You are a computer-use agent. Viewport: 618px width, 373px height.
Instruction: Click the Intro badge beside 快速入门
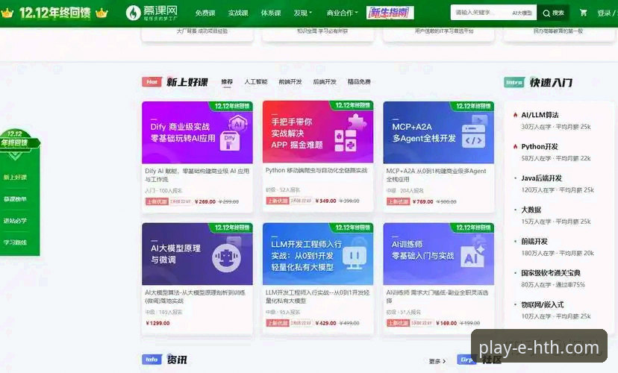(x=514, y=82)
